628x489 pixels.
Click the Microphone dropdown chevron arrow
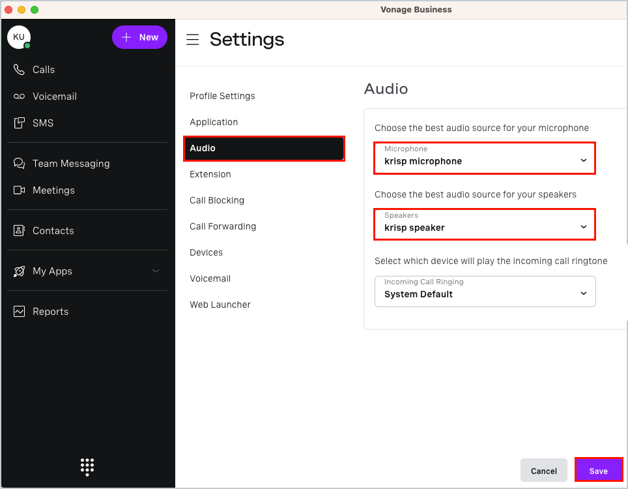coord(584,160)
